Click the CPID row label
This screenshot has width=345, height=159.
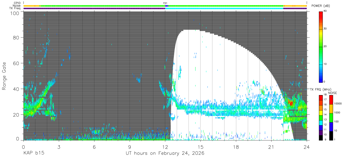coord(17,3)
